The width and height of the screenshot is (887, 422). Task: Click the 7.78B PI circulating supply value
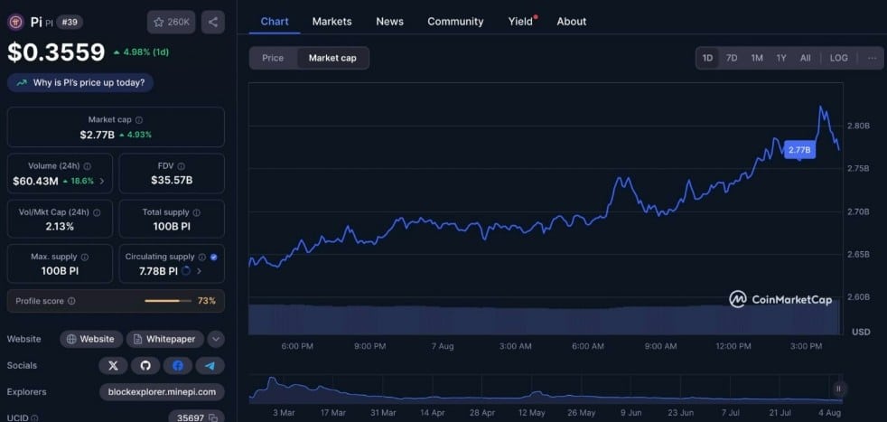click(x=158, y=271)
